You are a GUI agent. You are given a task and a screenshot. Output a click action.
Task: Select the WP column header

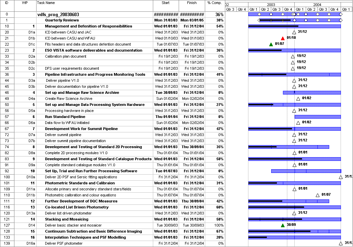(x=25, y=3)
